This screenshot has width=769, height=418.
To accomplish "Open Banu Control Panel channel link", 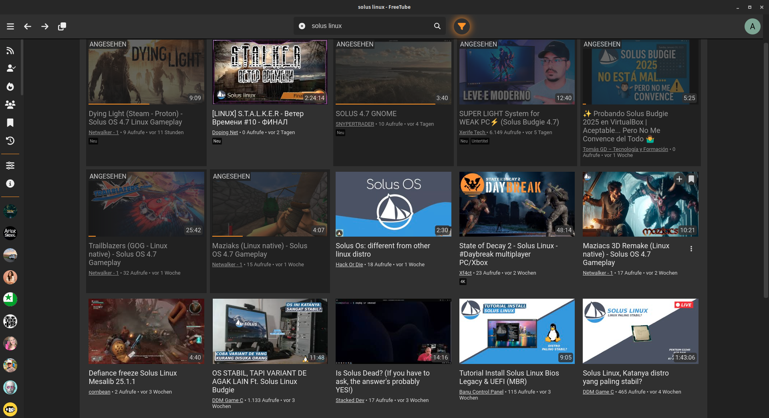I will pyautogui.click(x=481, y=392).
